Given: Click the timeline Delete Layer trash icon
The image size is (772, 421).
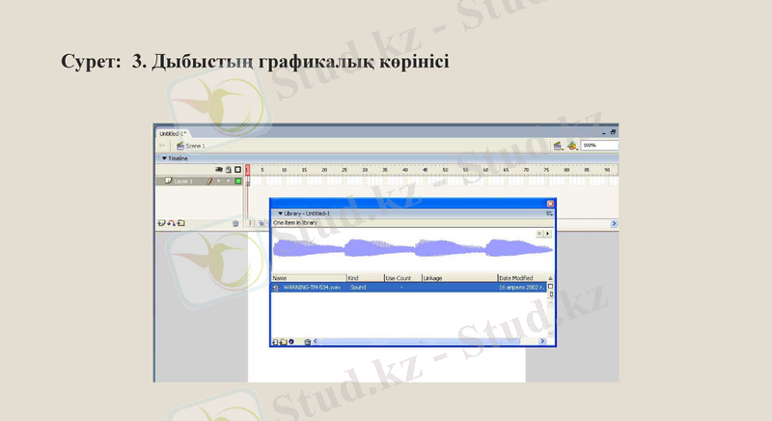Looking at the screenshot, I should [x=235, y=224].
